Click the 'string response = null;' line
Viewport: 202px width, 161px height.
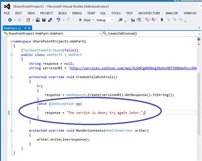coord(52,64)
